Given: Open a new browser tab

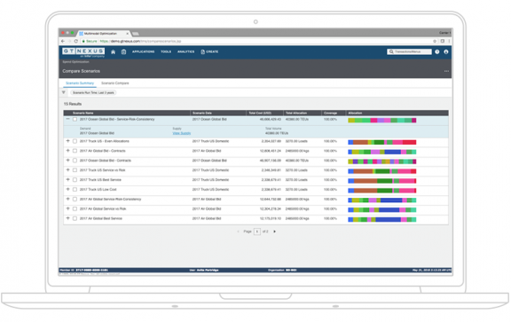Looking at the screenshot, I should (x=136, y=34).
